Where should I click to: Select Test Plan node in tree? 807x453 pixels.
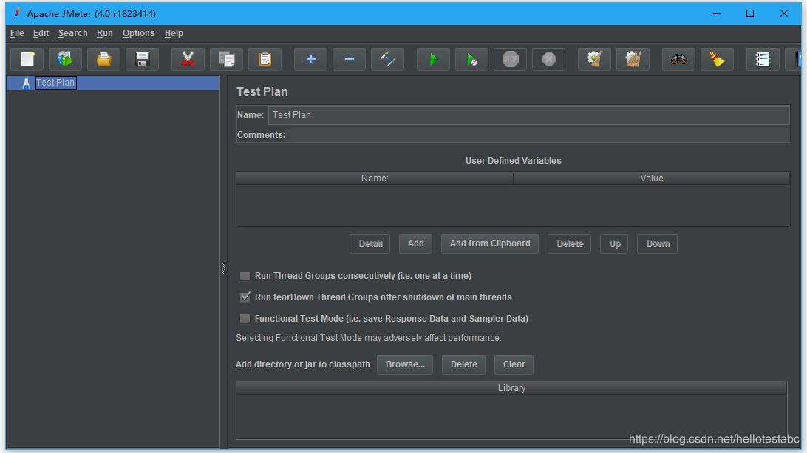[x=55, y=83]
